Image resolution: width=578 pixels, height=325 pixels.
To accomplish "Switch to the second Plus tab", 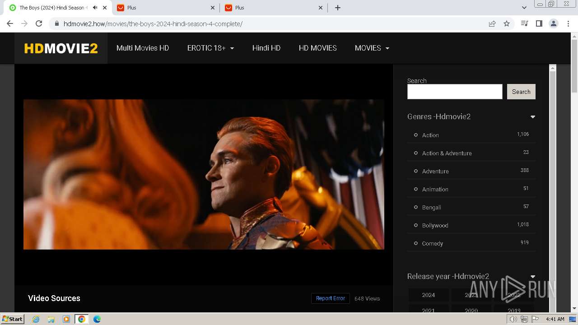I will point(274,8).
